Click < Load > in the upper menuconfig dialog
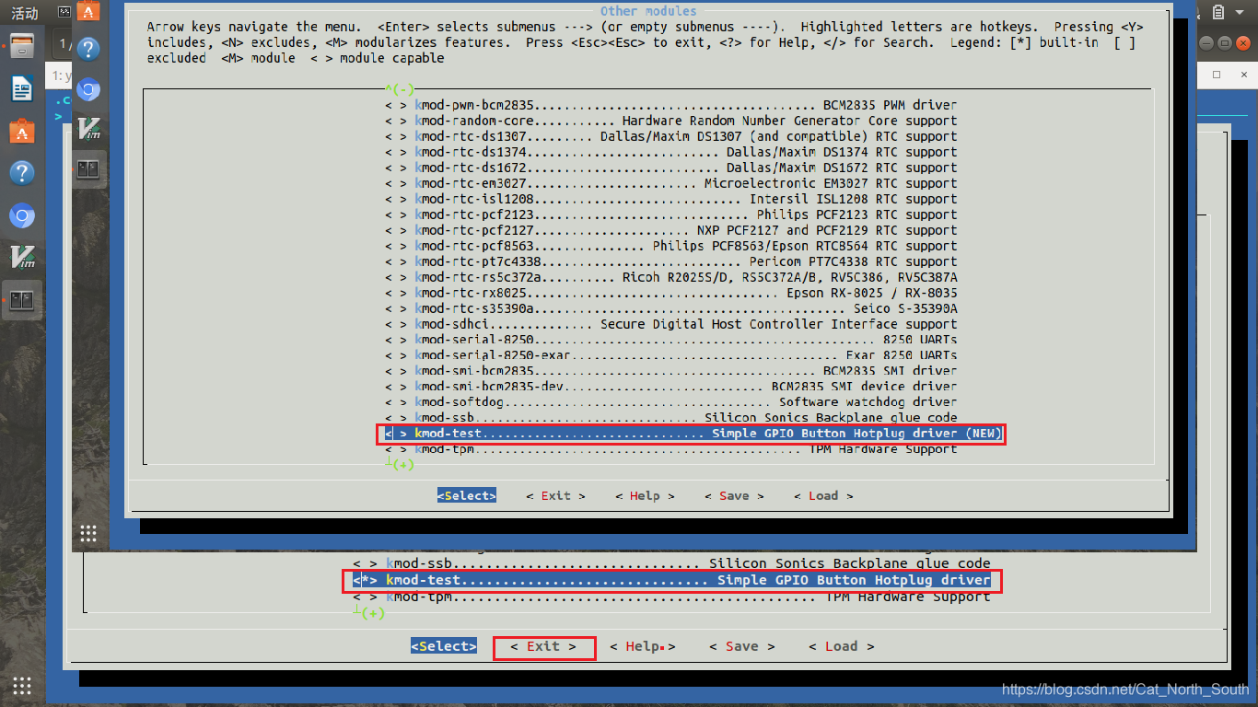Screen dimensions: 1258x707 pos(823,495)
